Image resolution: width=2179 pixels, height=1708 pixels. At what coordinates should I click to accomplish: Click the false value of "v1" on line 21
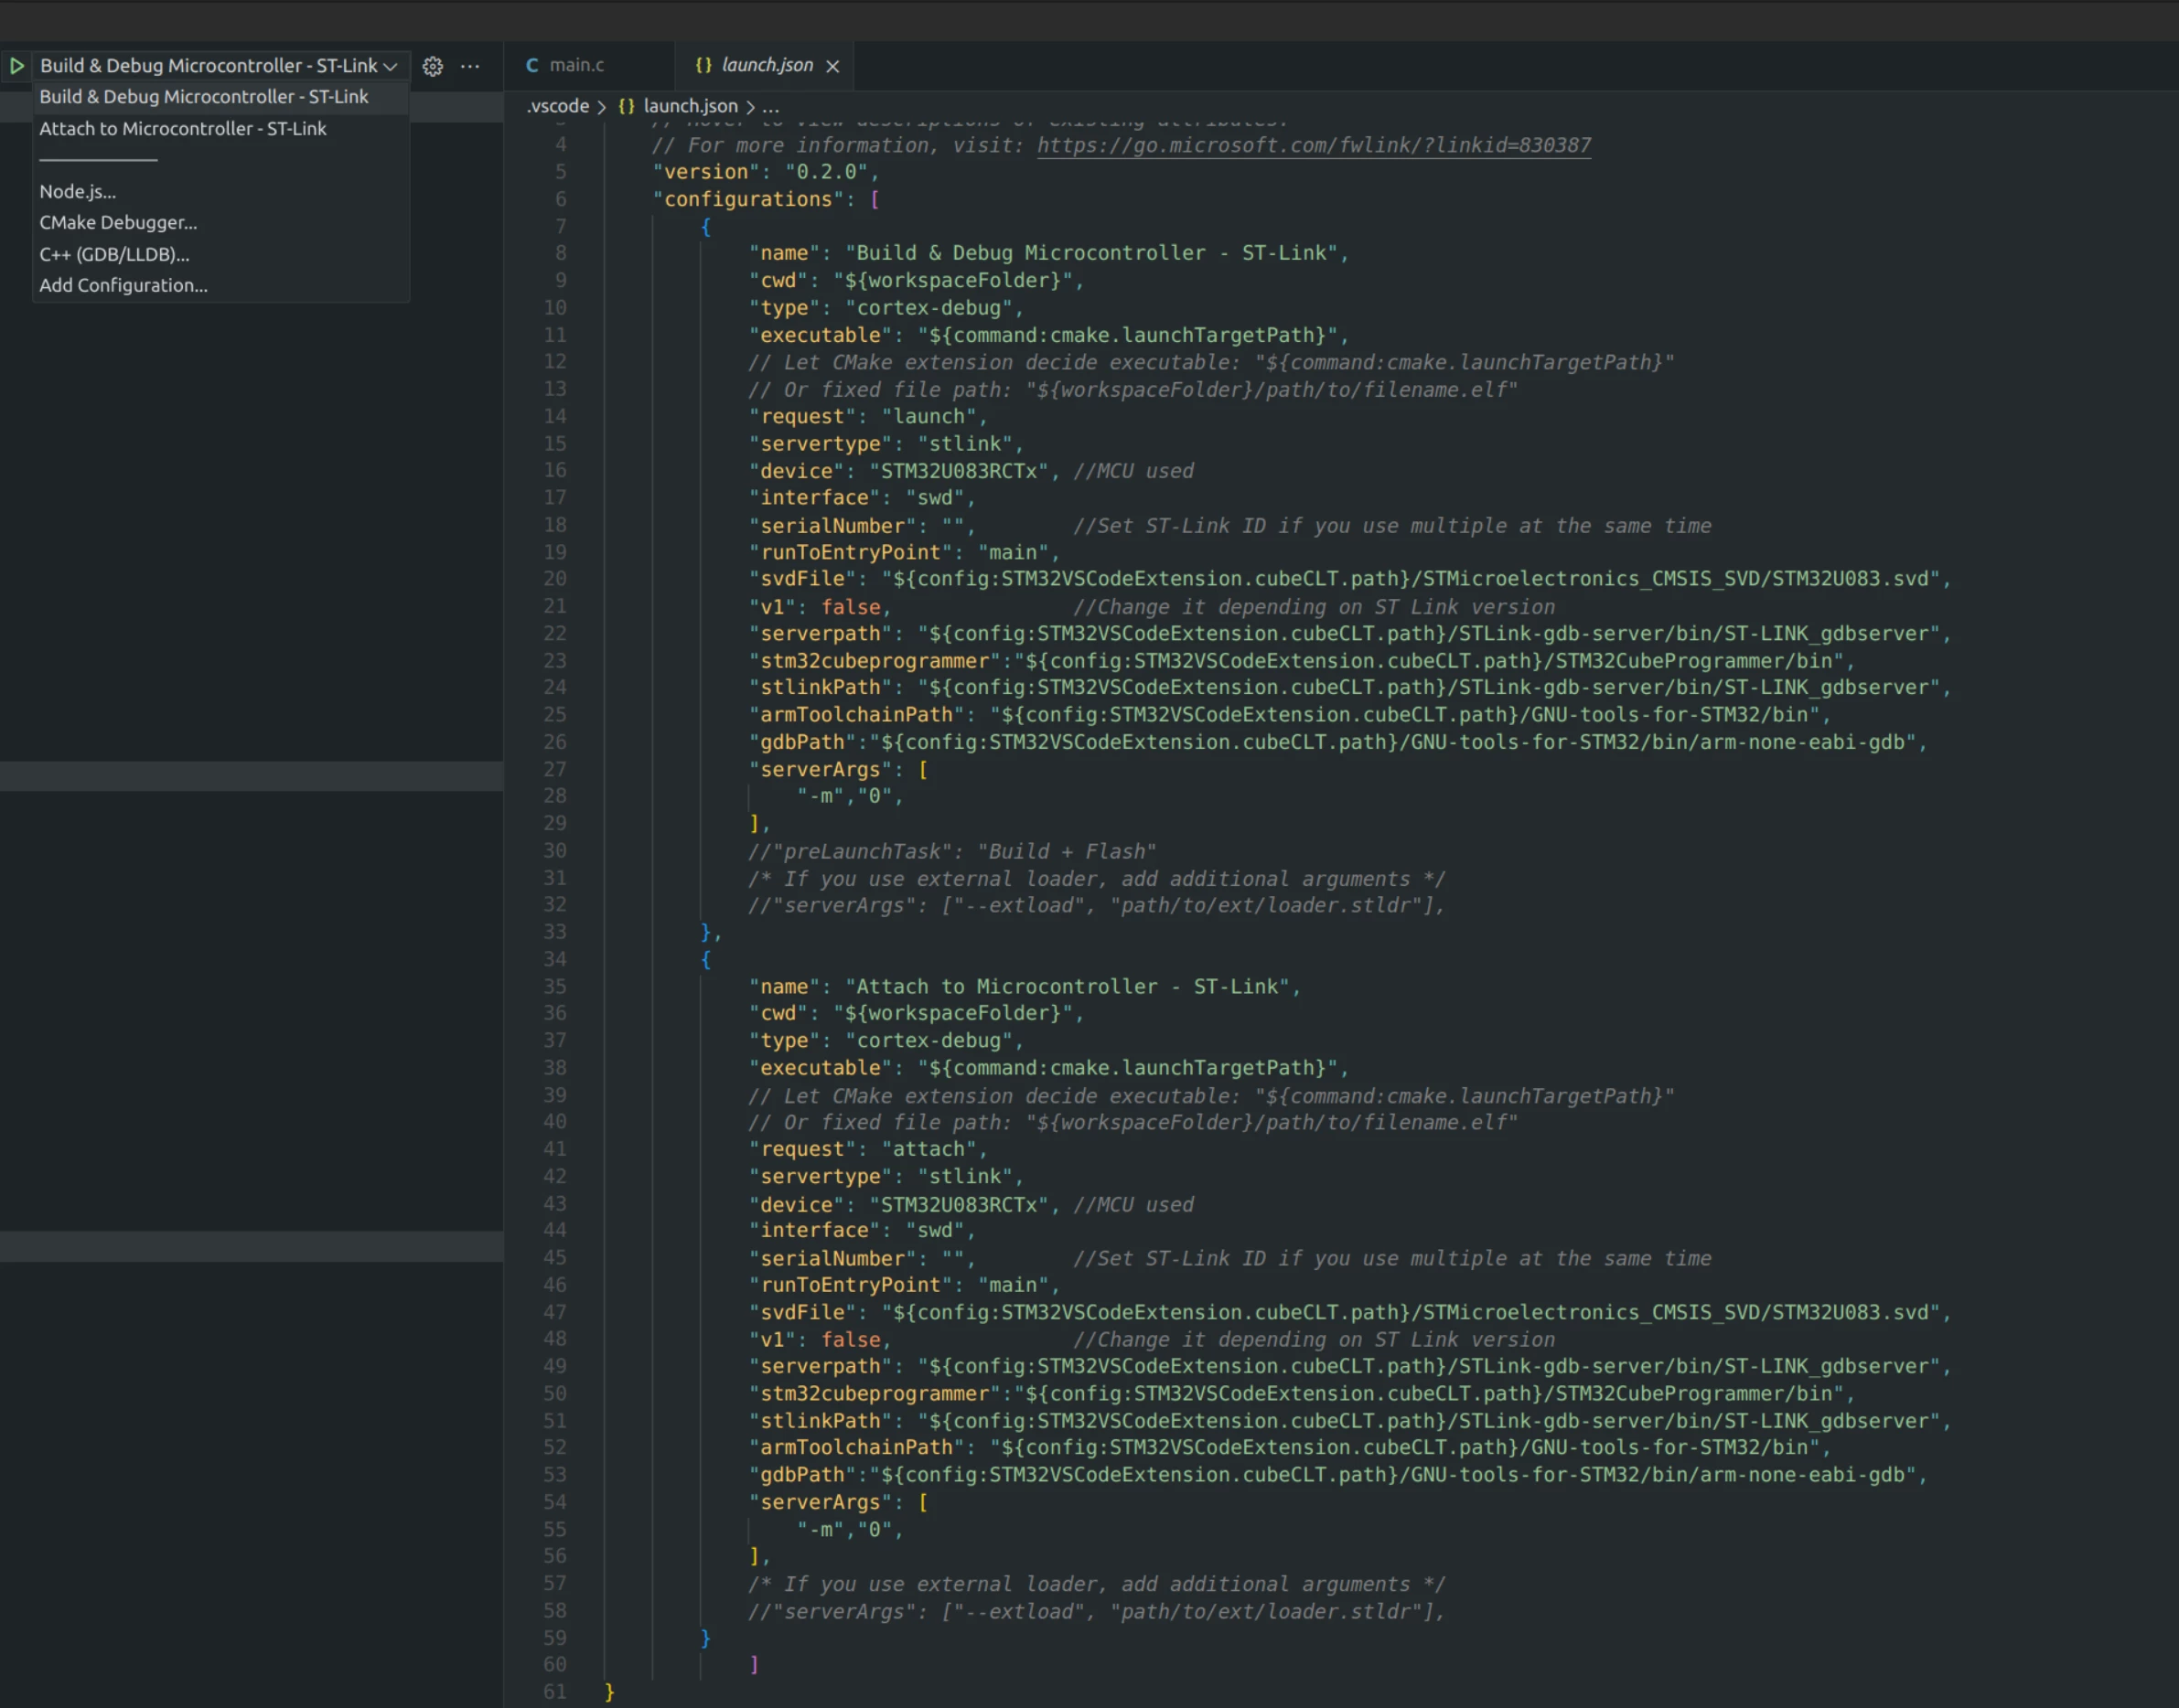pos(851,607)
